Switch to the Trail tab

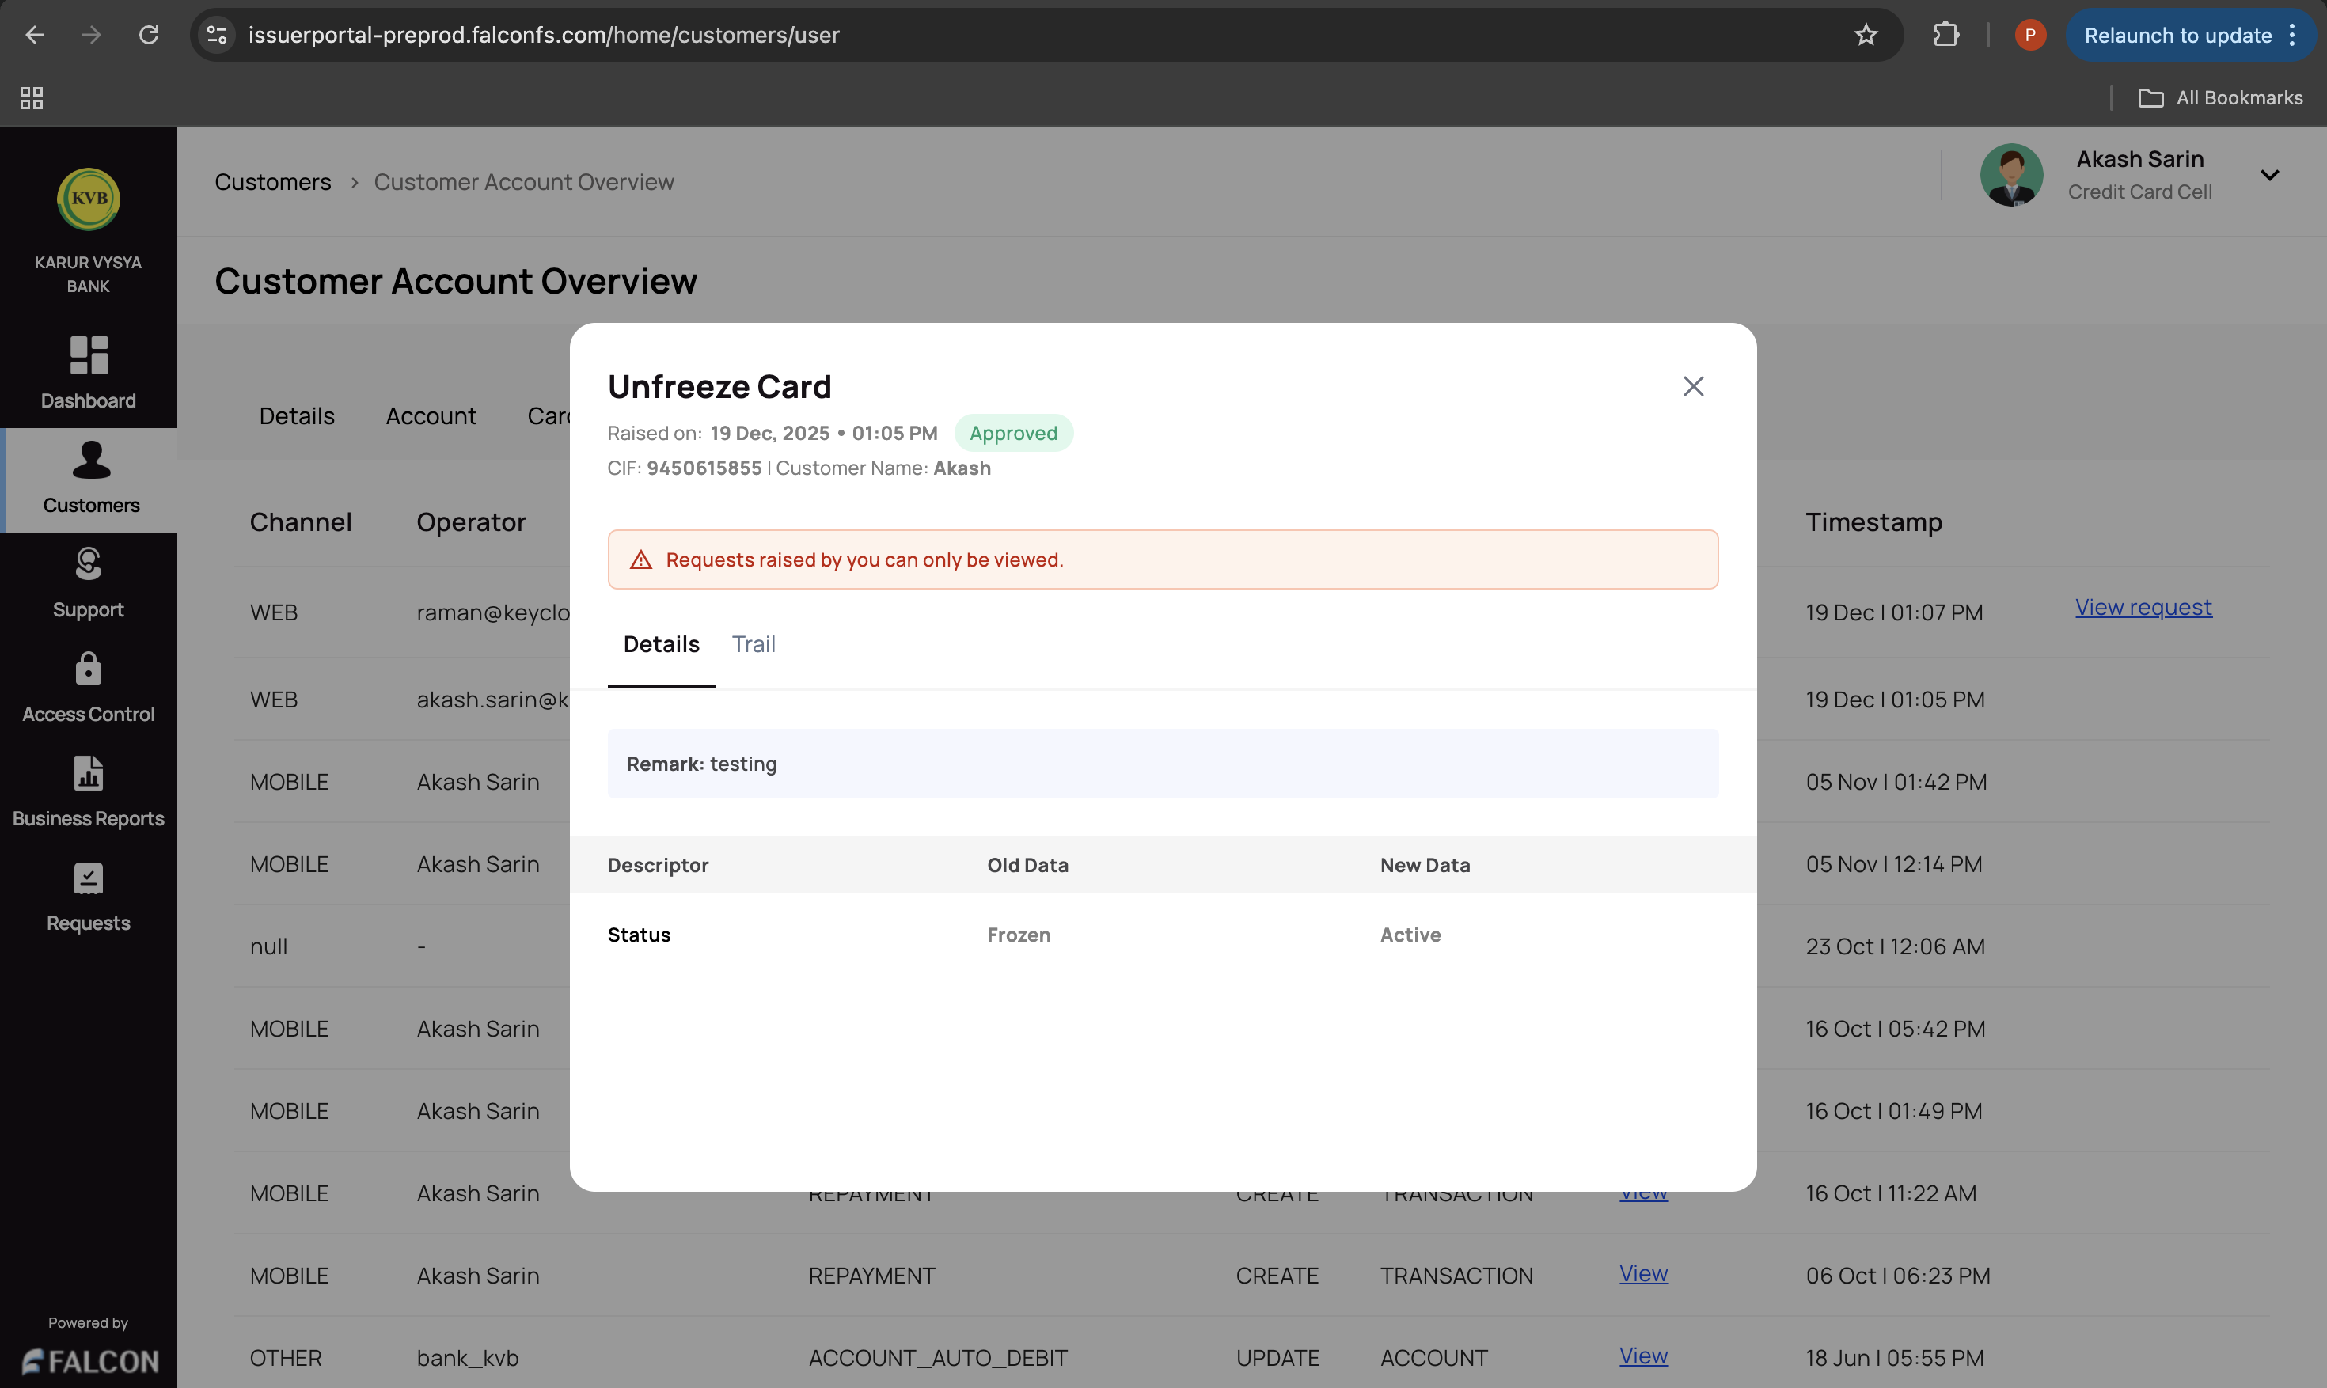coord(753,644)
